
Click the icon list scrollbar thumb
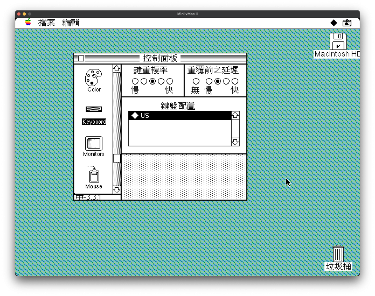pos(116,158)
